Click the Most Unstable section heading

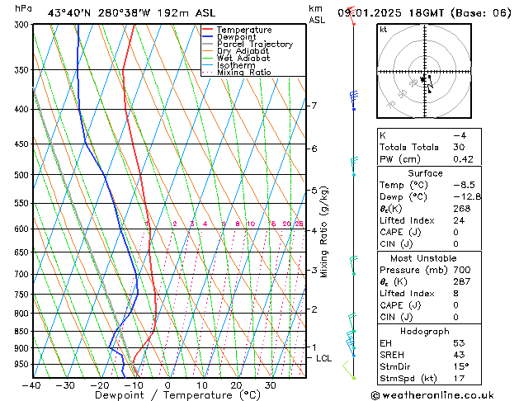coord(423,258)
